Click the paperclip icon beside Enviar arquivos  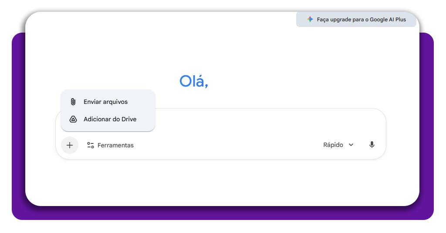click(73, 102)
